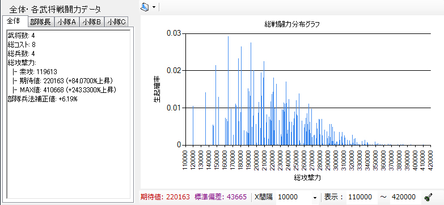The width and height of the screenshot is (444, 205).
Task: Click the 表示： label
Action: pos(334,197)
